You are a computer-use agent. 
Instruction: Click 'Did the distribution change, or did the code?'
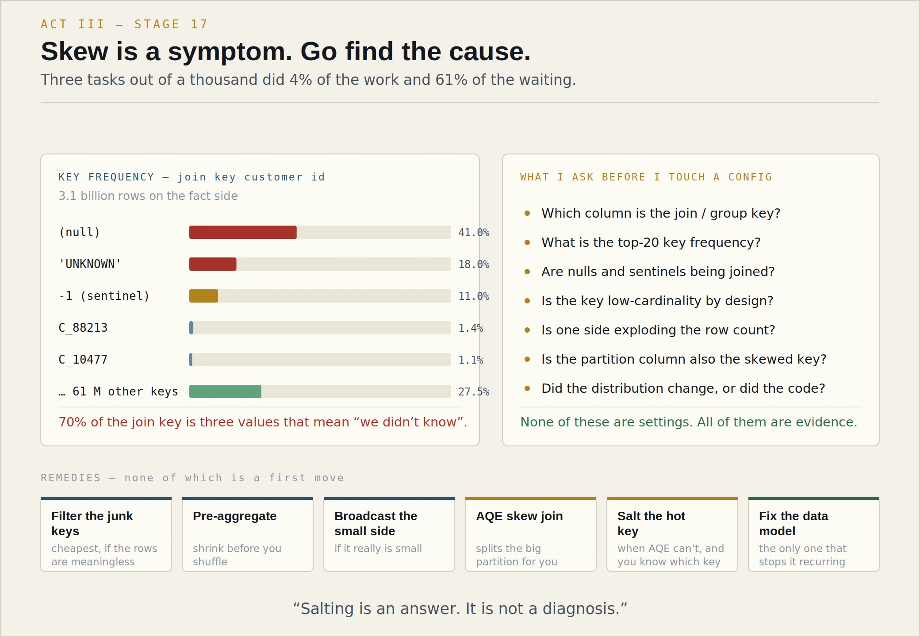683,388
